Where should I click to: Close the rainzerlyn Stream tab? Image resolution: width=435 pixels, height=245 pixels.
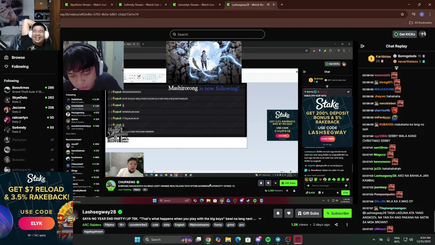[220, 5]
